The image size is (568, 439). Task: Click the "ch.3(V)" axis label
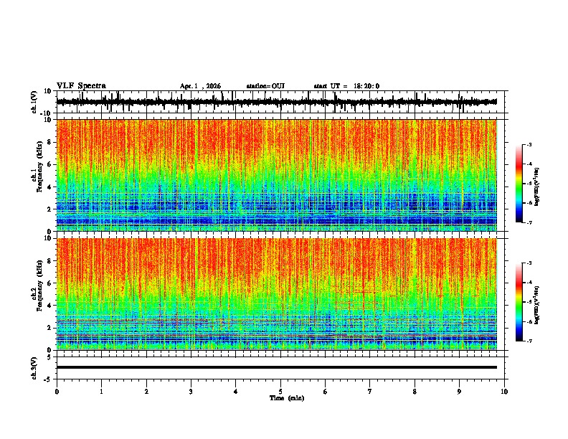(34, 368)
